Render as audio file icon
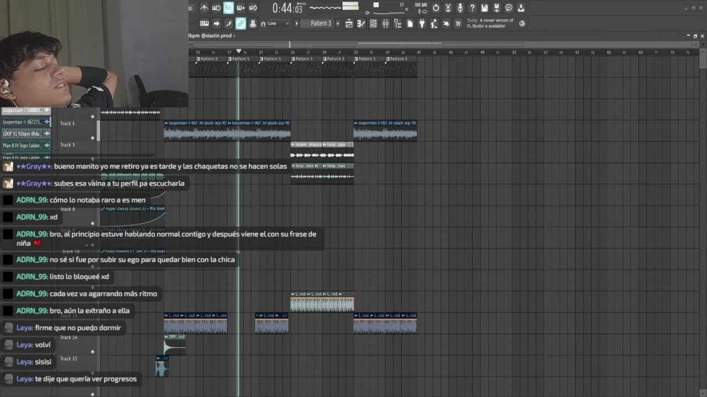707x397 pixels. click(497, 8)
